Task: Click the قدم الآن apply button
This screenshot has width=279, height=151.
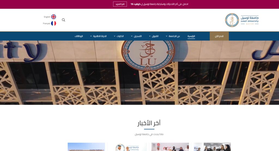Action: pos(219,36)
